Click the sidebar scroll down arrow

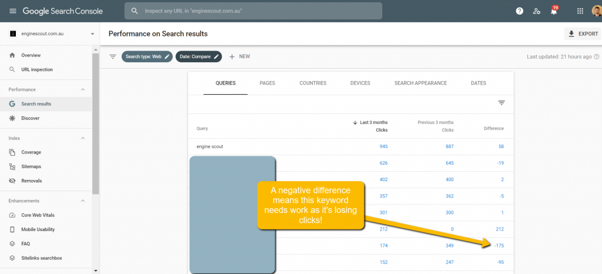click(96, 270)
